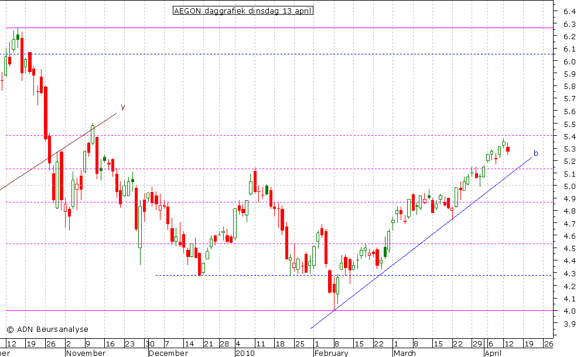This screenshot has width=577, height=357.
Task: Select the 'December' month label on the time axis
Action: pos(168,353)
